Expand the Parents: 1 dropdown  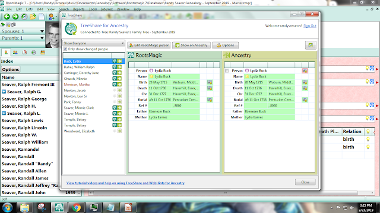tap(42, 38)
